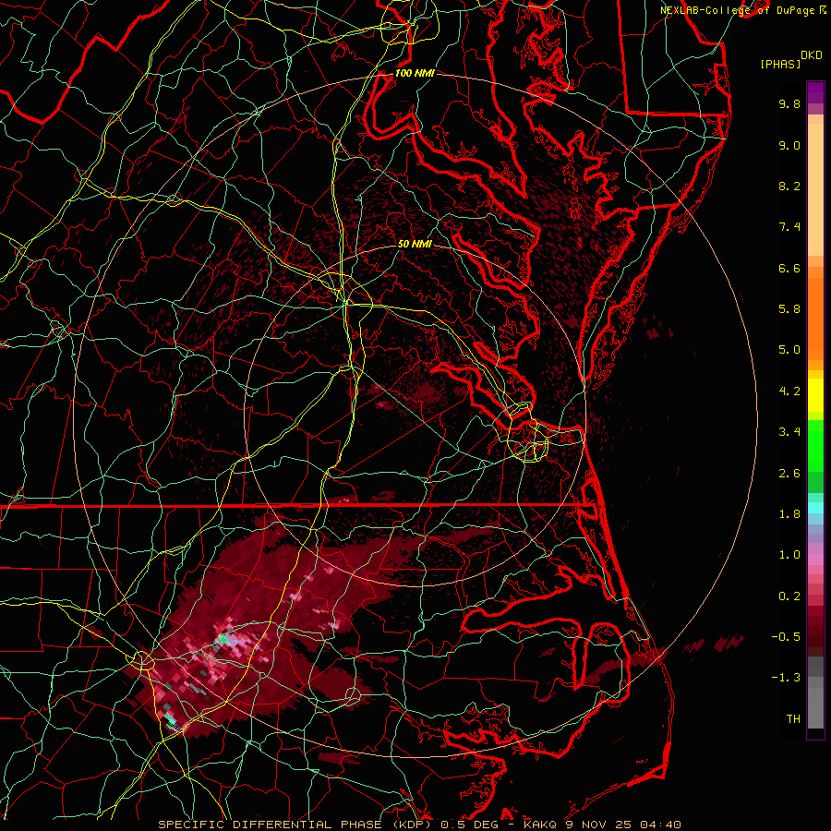Click the 8.2 scale value
The image size is (831, 831).
click(789, 186)
